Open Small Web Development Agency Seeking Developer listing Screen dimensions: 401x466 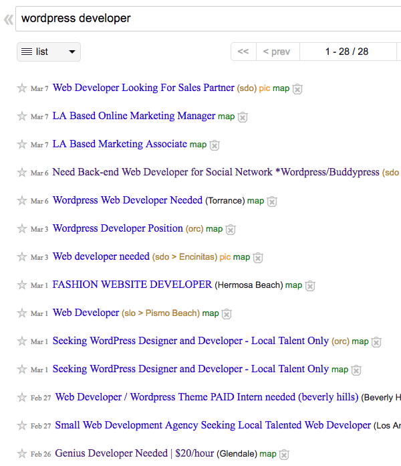(x=213, y=425)
